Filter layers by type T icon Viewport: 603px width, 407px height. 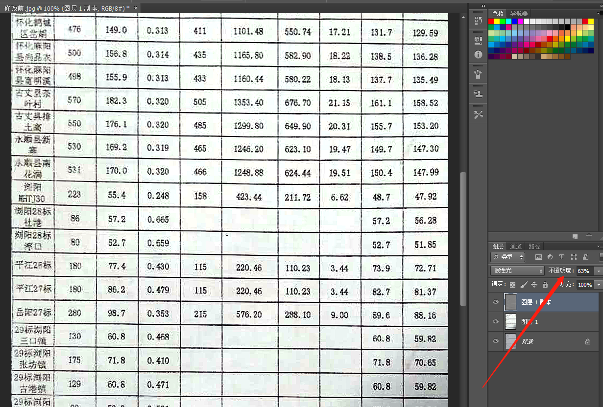[562, 257]
